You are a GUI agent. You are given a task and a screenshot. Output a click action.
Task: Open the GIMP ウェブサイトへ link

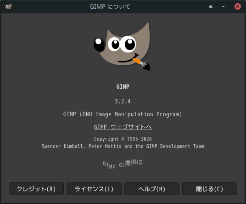click(123, 127)
